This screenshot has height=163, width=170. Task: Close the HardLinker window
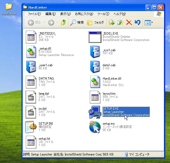pos(161,8)
